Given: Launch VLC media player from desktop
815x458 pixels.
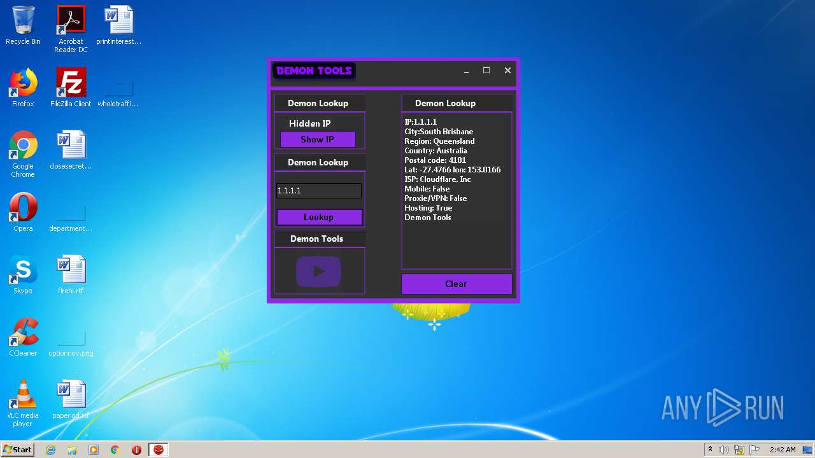Looking at the screenshot, I should (x=23, y=403).
